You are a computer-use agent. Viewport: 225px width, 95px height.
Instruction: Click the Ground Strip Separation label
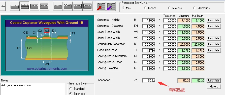click(x=111, y=44)
